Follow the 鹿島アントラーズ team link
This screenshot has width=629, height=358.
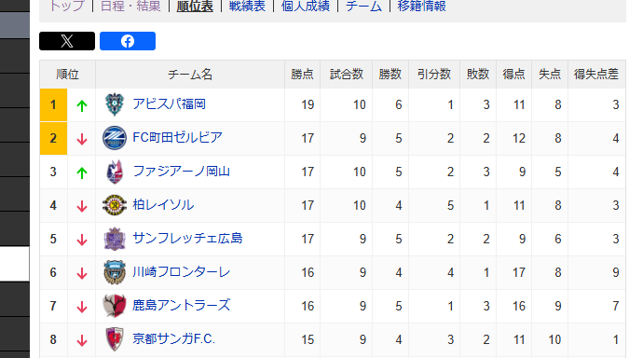tap(182, 306)
